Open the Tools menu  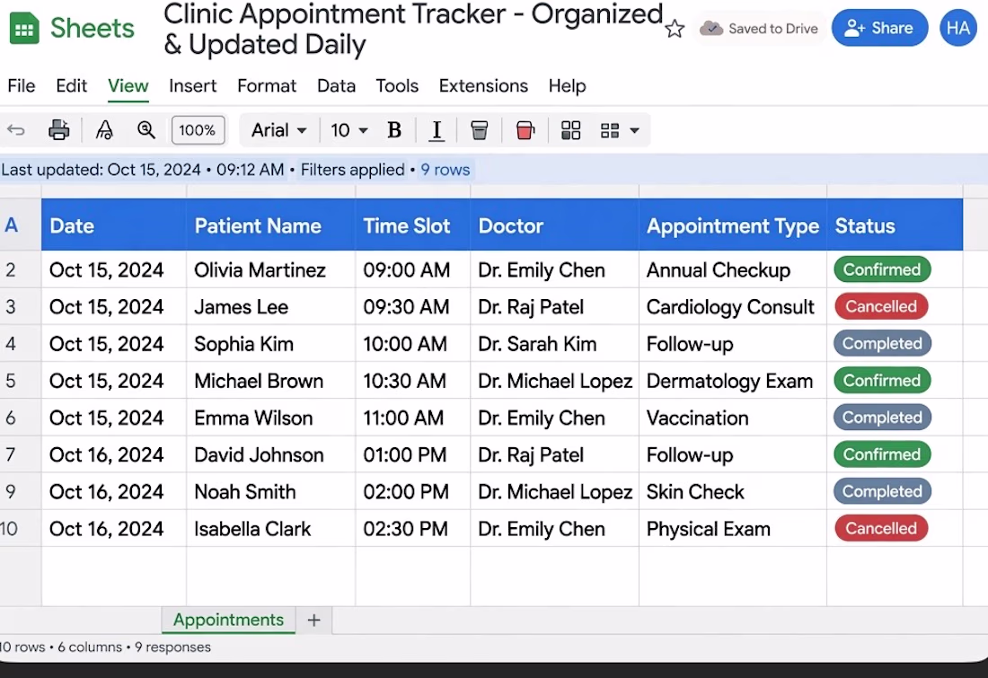click(397, 85)
